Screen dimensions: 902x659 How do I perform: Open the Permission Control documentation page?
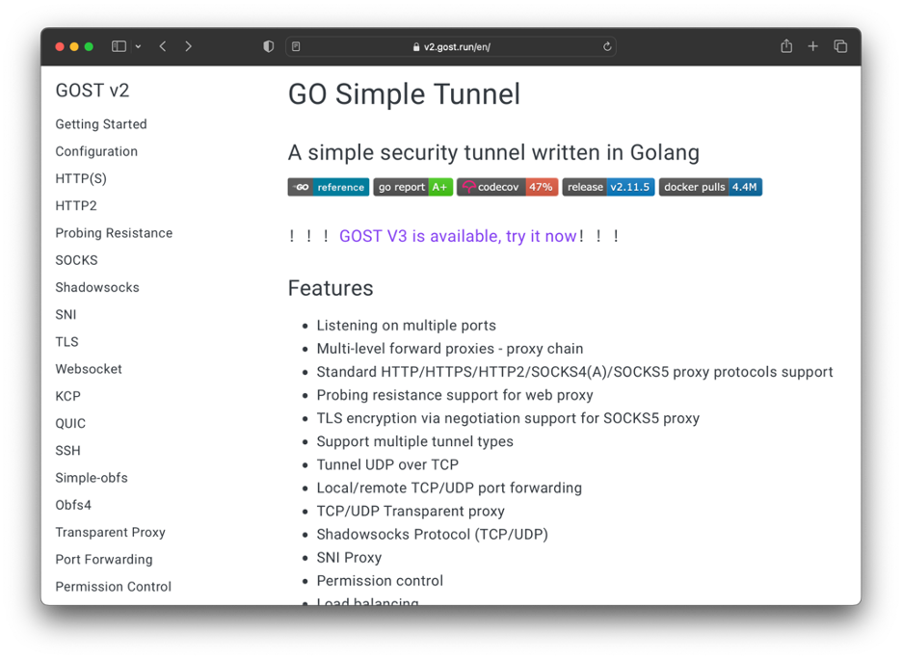(113, 586)
